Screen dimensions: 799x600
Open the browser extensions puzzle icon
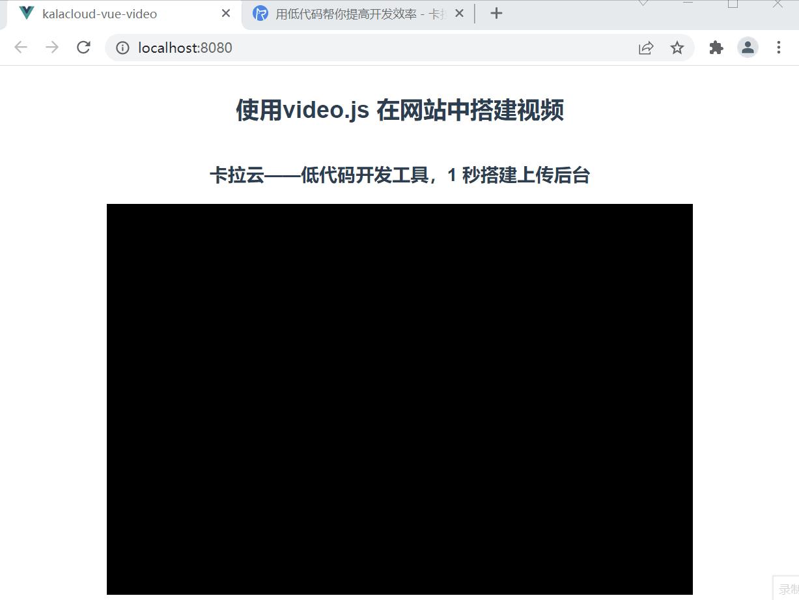click(716, 47)
